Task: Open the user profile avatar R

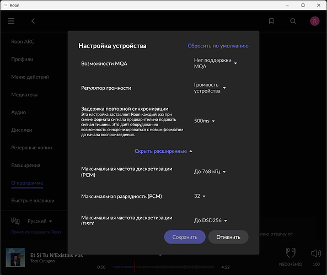Action: click(x=315, y=21)
